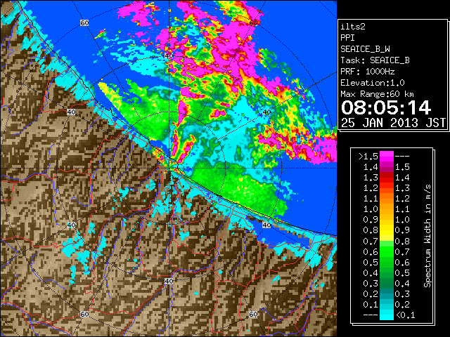Select the 'Max Range:60 km' line
The height and width of the screenshot is (337, 450).
coord(378,94)
